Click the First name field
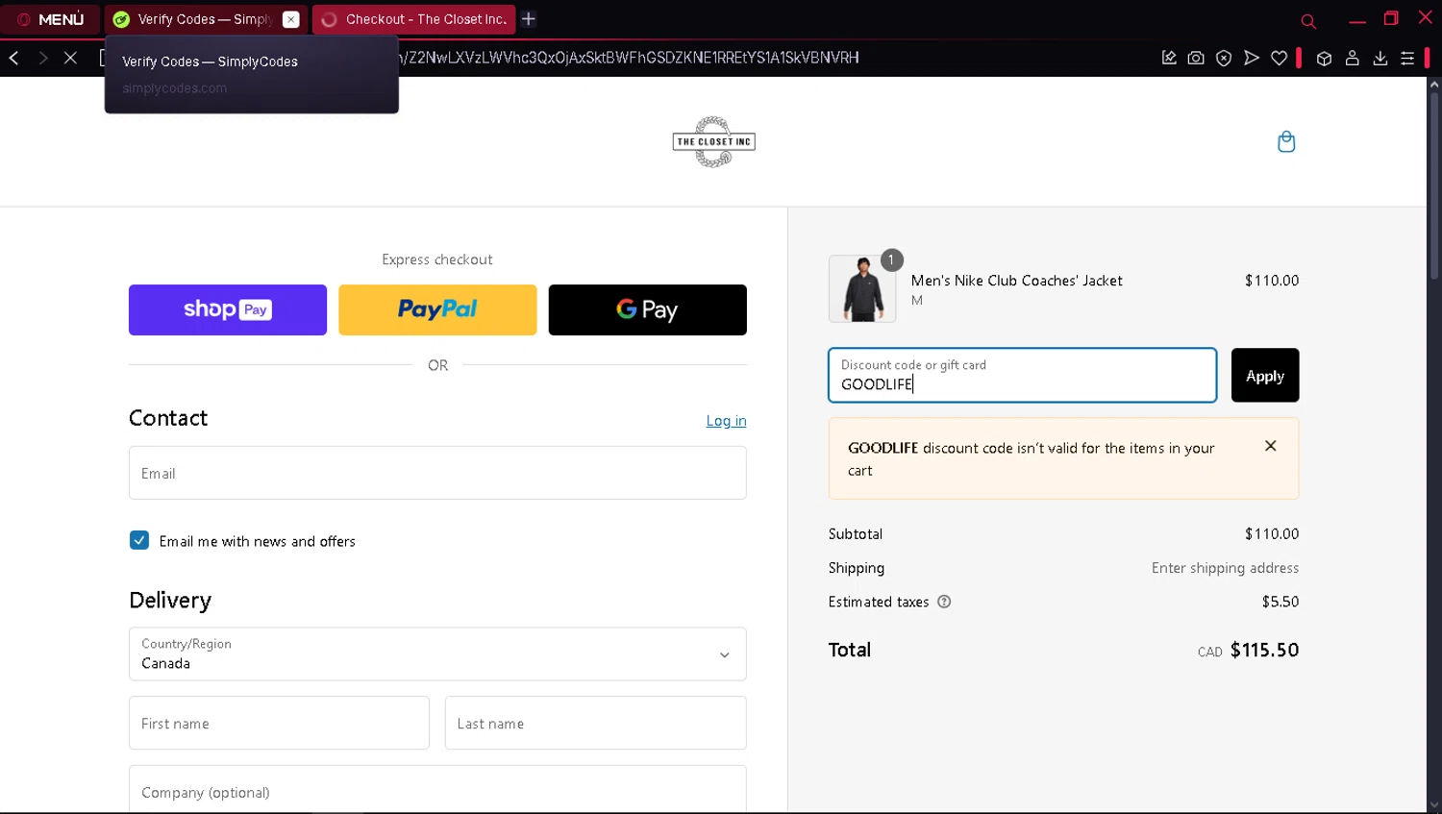1442x814 pixels. [279, 723]
